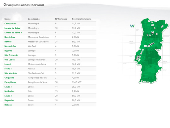
Task: Open the Chiqueiro wind farm link
Action: coord(9,78)
